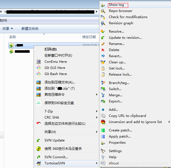Click the Git GUI Here icon

39,68
